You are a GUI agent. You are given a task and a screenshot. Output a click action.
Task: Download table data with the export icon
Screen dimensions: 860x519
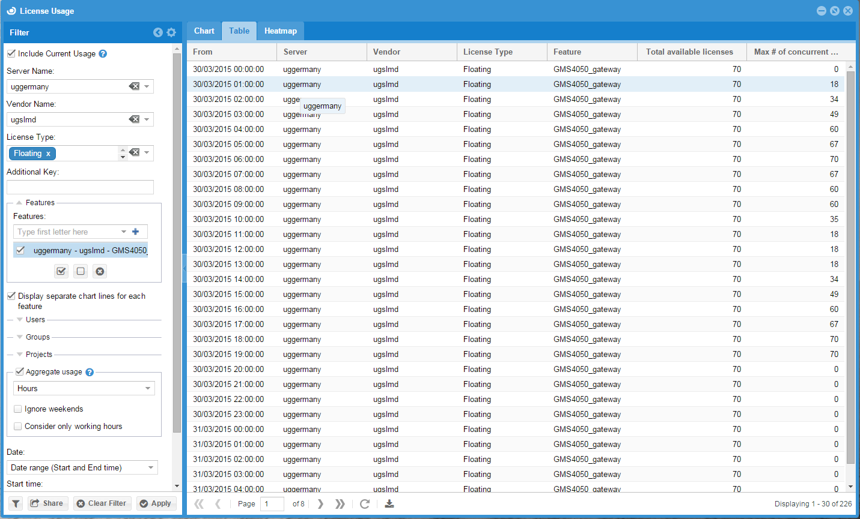[x=389, y=504]
